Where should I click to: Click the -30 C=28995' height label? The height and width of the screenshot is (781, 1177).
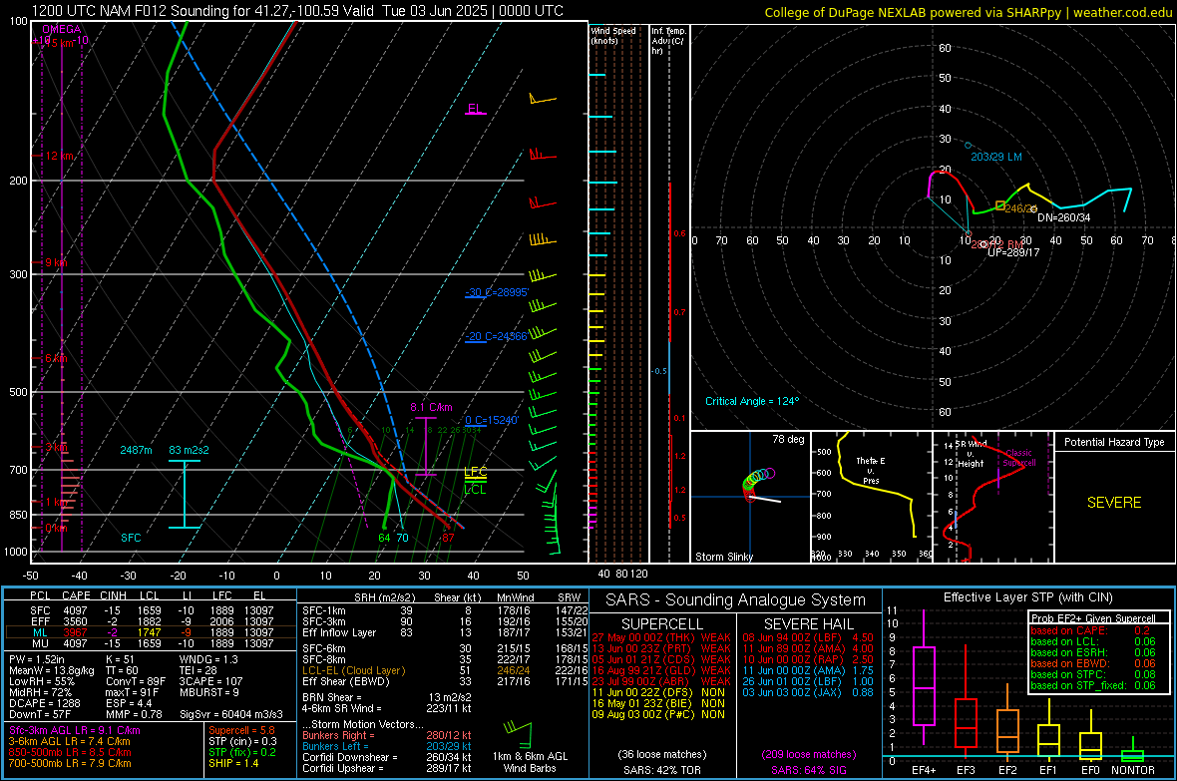pos(497,292)
